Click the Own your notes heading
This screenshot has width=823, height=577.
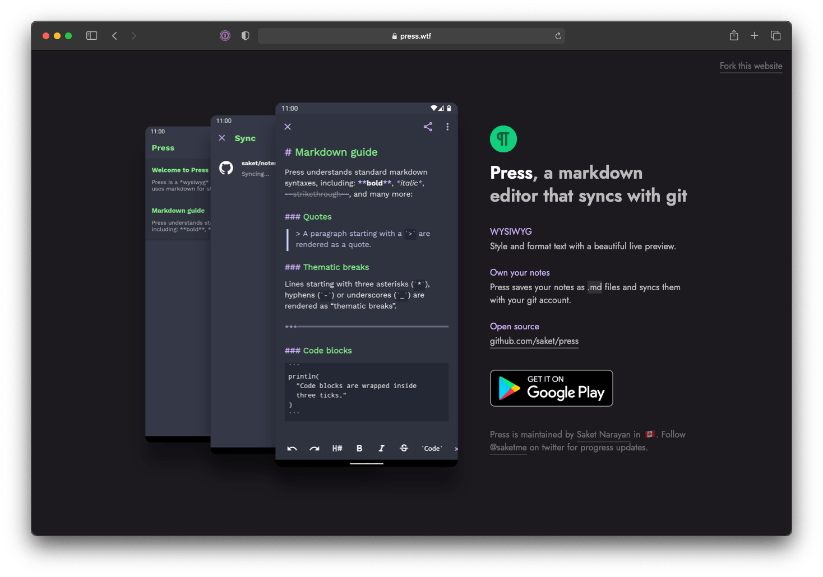(520, 273)
